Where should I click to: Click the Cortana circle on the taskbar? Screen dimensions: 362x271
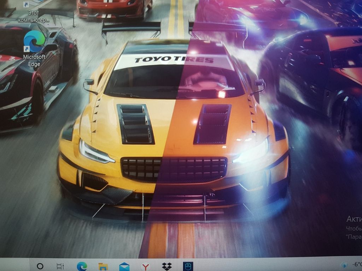click(40, 266)
